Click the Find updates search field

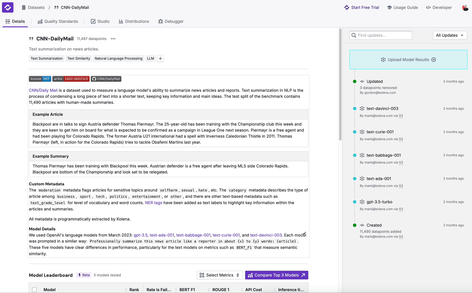381,35
